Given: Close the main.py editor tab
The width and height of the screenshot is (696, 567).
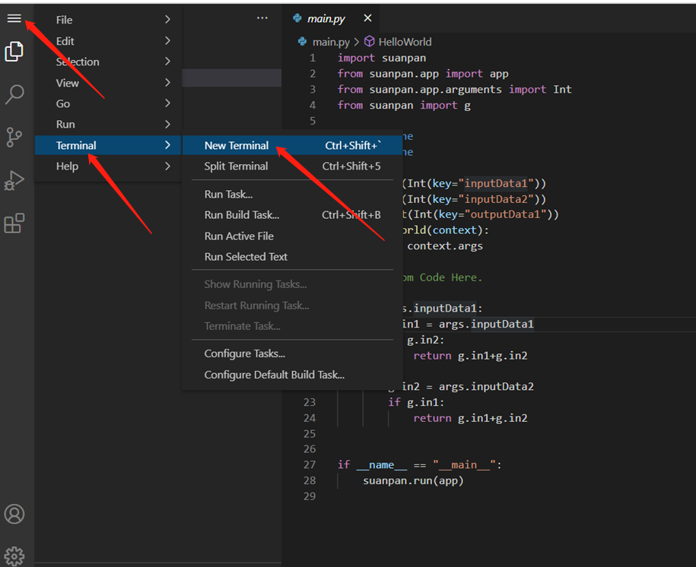Looking at the screenshot, I should click(x=367, y=18).
